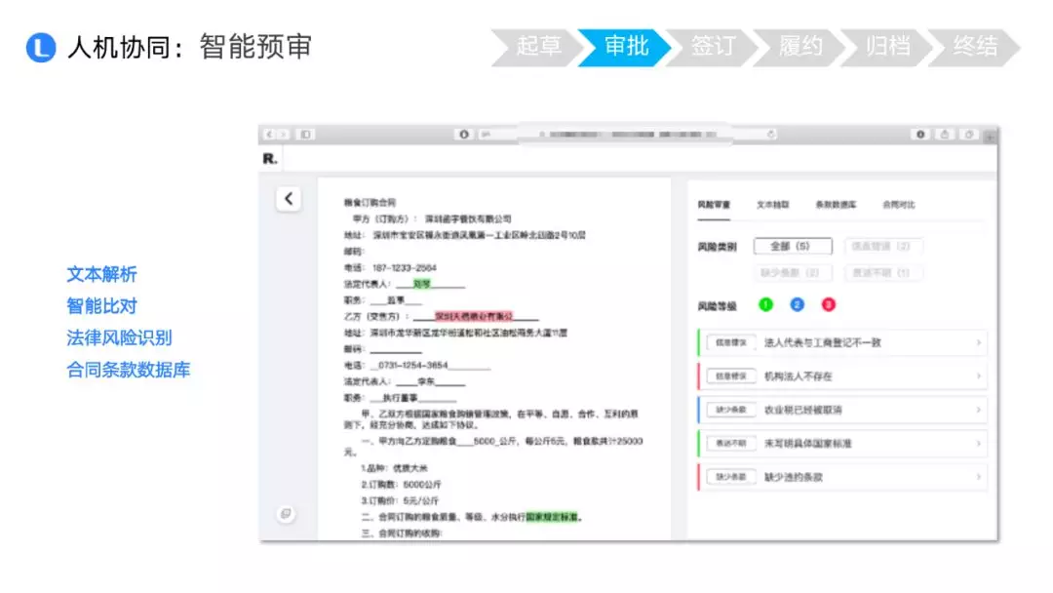Click the 农业税已经被取消 risk text
This screenshot has height=593, width=1053.
[803, 411]
